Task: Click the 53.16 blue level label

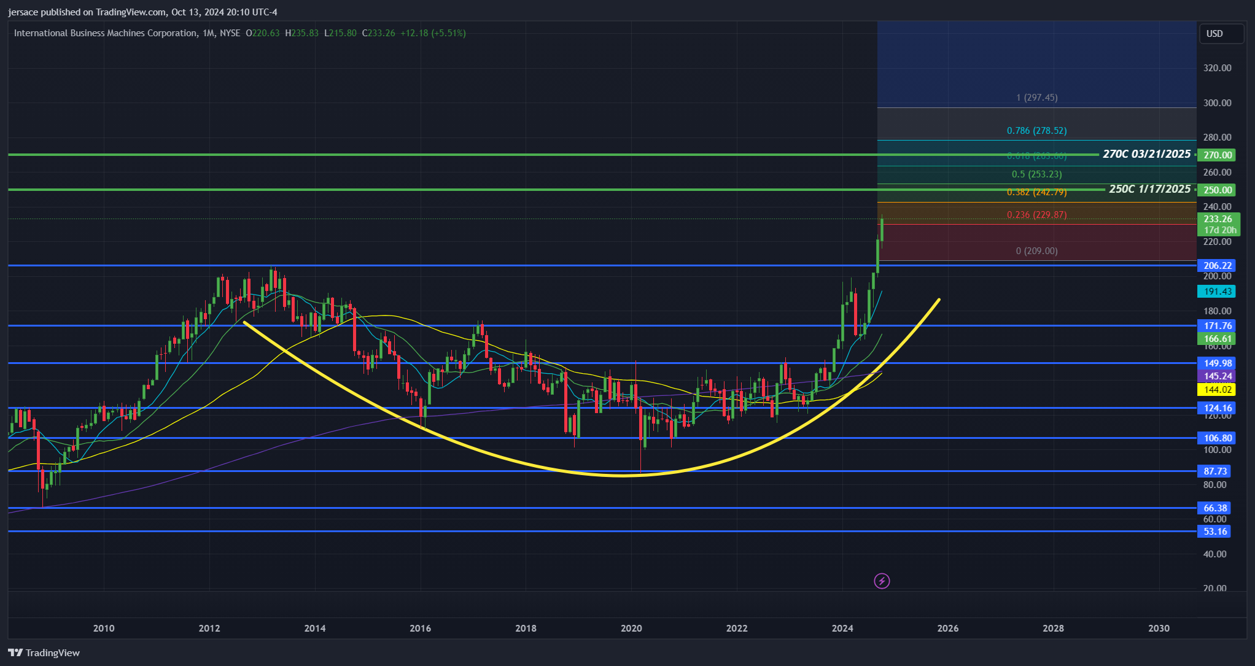Action: click(1214, 531)
